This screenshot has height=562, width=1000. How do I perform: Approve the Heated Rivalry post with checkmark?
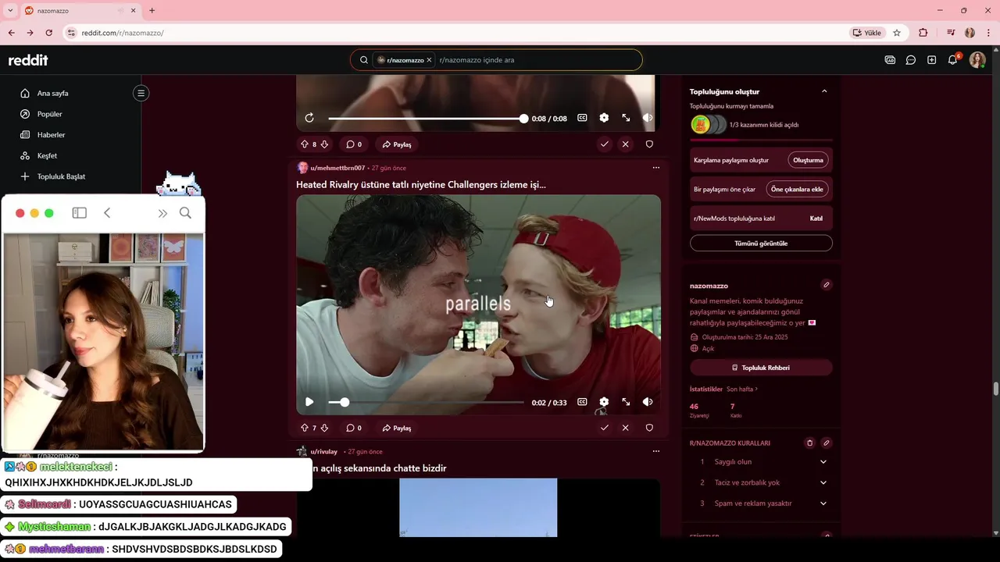pyautogui.click(x=604, y=428)
